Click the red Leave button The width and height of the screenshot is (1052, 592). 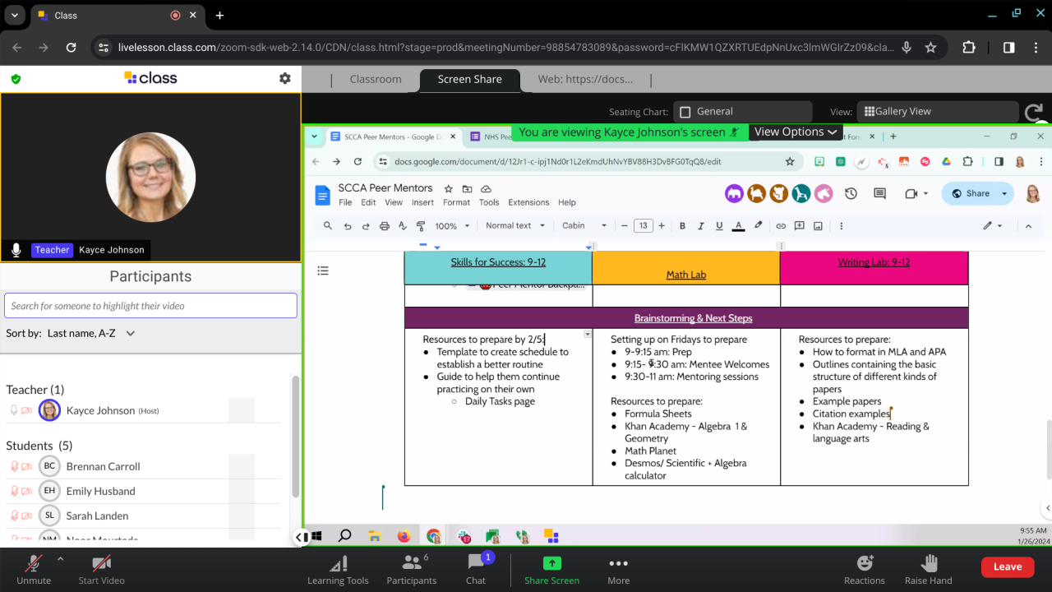[x=1008, y=567]
